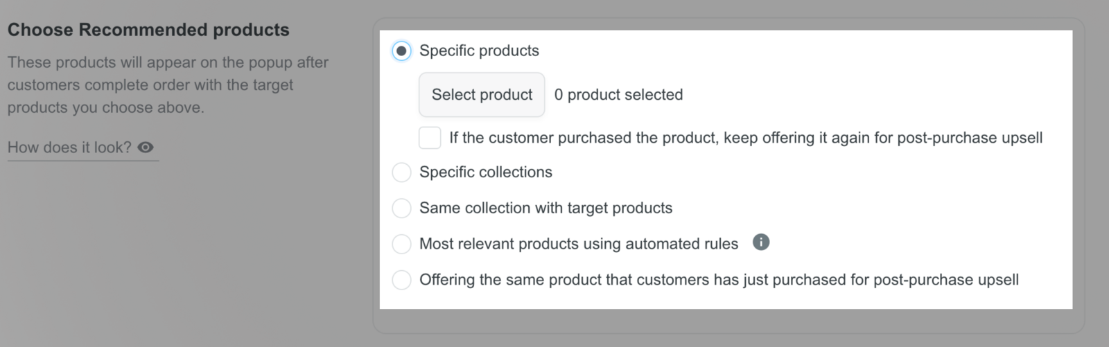Click the '0 product selected' text
This screenshot has height=347, width=1109.
(x=618, y=95)
